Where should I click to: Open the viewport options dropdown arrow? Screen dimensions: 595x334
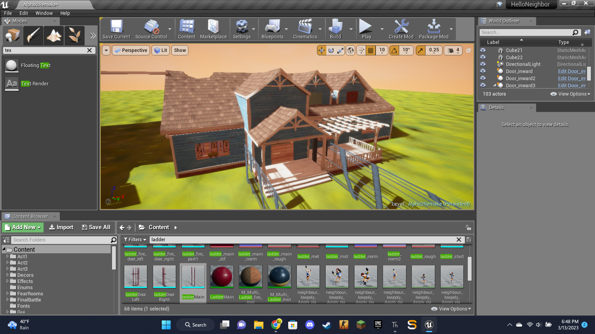(x=106, y=50)
